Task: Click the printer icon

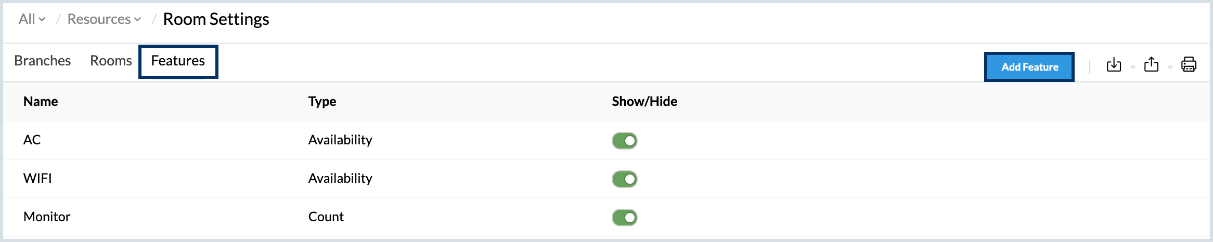Action: 1189,65
